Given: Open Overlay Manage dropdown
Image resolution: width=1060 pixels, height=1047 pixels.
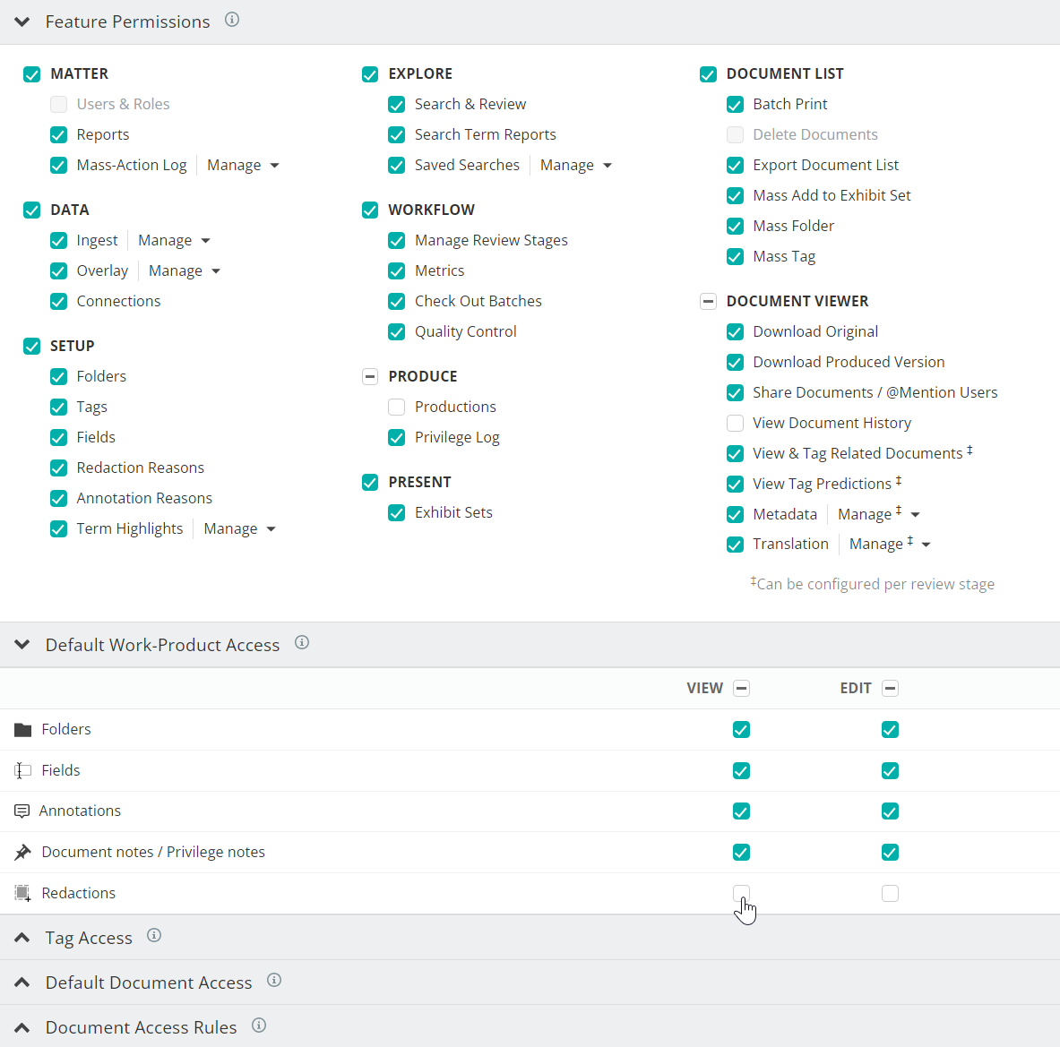Looking at the screenshot, I should (185, 271).
